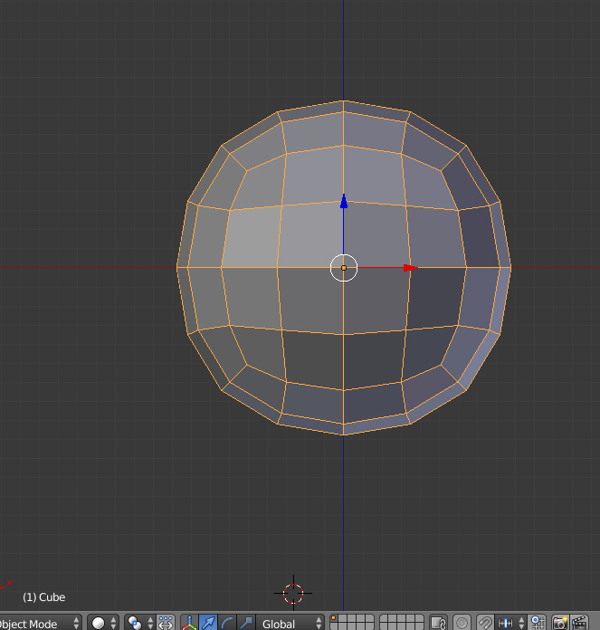The height and width of the screenshot is (630, 600).
Task: Select the rotate manipulator arc icon
Action: (227, 623)
